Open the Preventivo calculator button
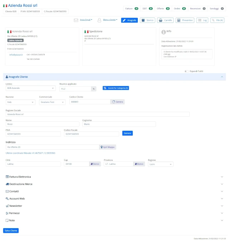Screen dimensions: 229x245 click(185, 20)
